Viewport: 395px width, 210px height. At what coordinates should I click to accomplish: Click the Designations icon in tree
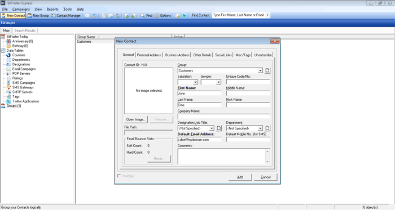8,64
